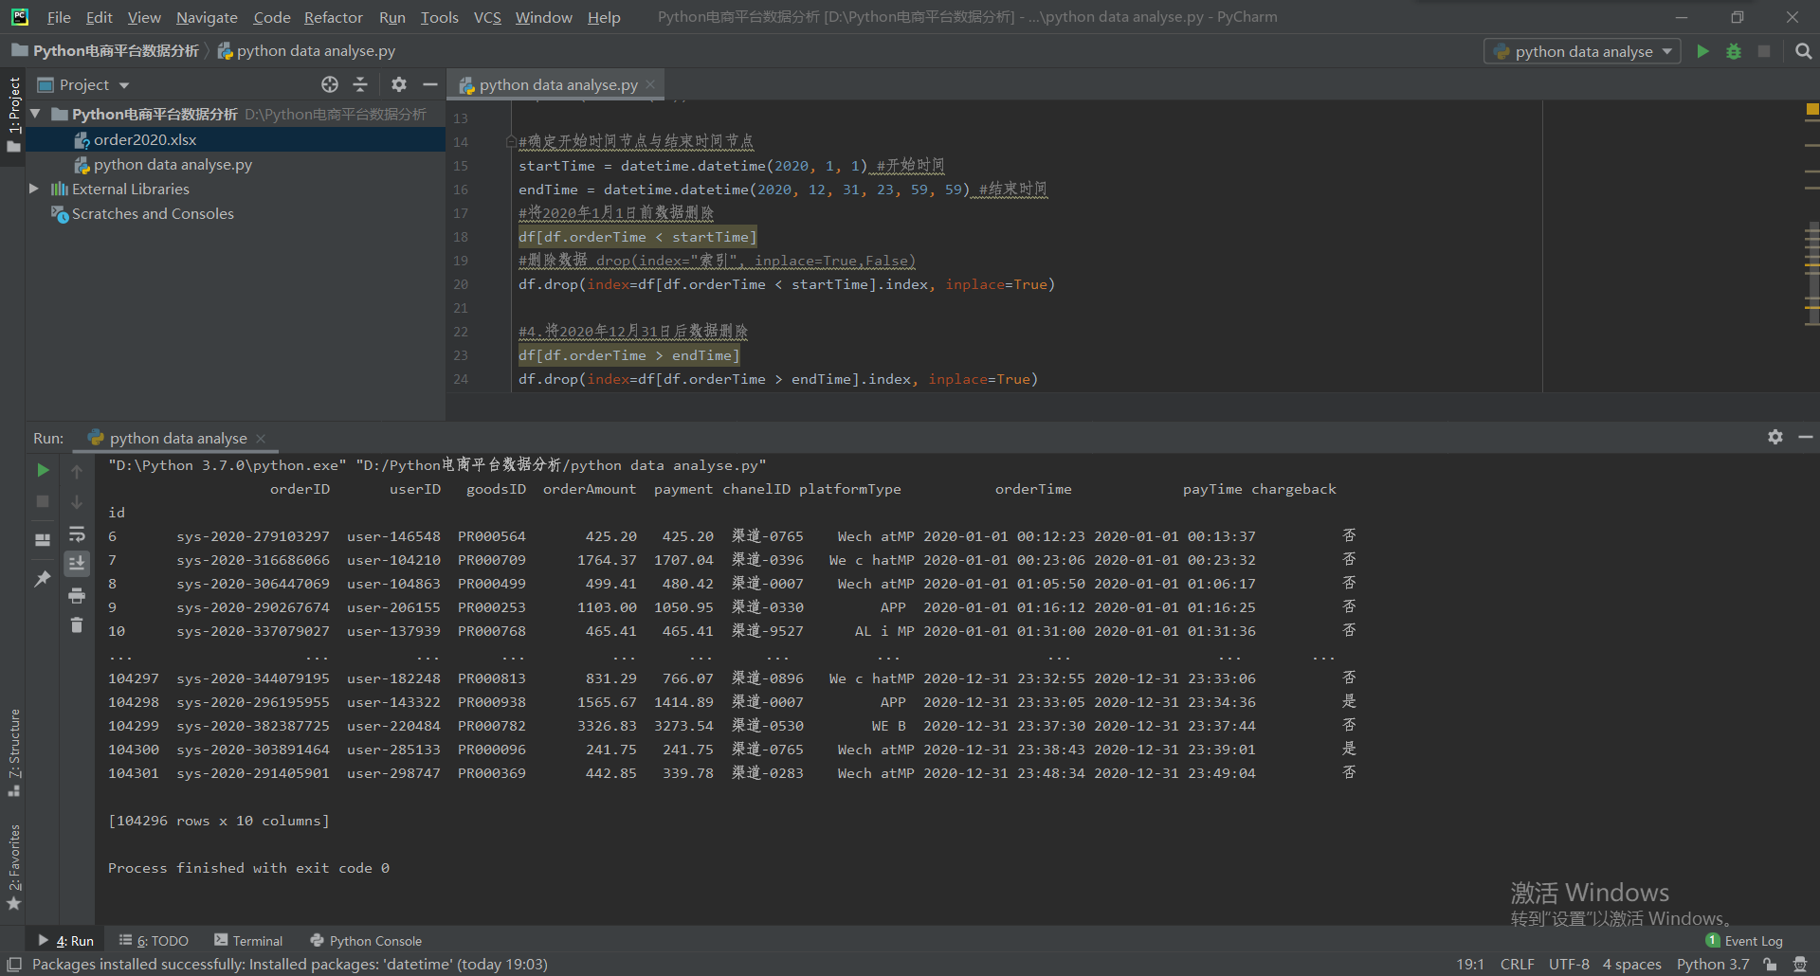
Task: Open the Run panel settings gear
Action: tap(1775, 437)
